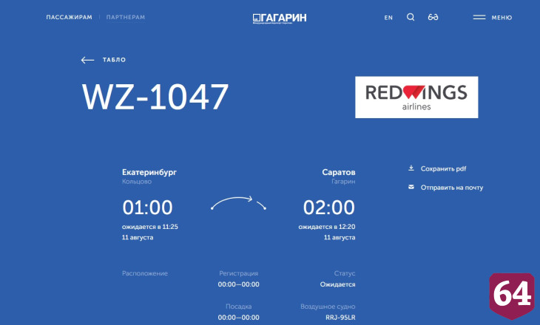The height and width of the screenshot is (325, 540).
Task: Click arrival date 11 августа under 12:20
Action: (340, 237)
